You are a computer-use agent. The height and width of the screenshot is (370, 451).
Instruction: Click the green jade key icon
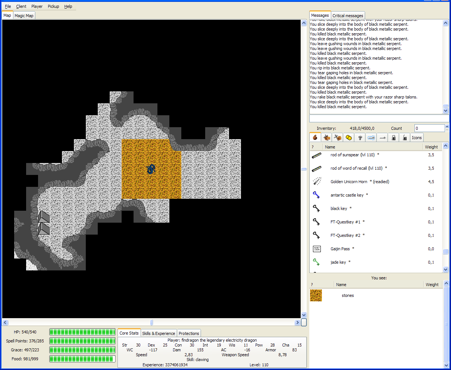pos(316,262)
